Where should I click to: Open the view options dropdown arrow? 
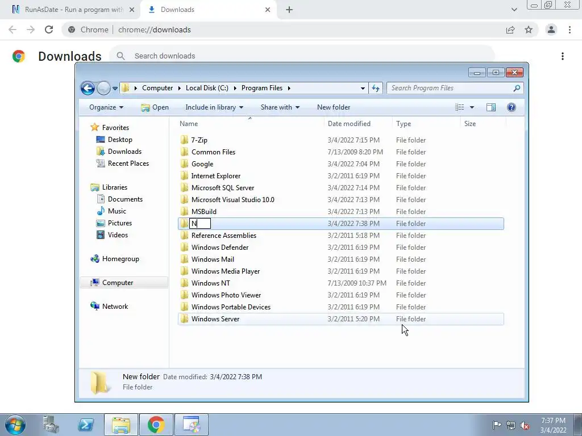click(472, 107)
